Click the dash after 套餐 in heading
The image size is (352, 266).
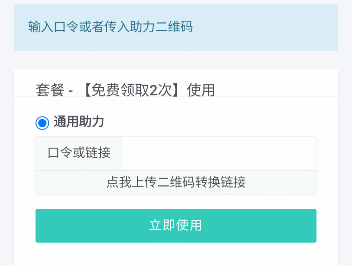coord(70,91)
